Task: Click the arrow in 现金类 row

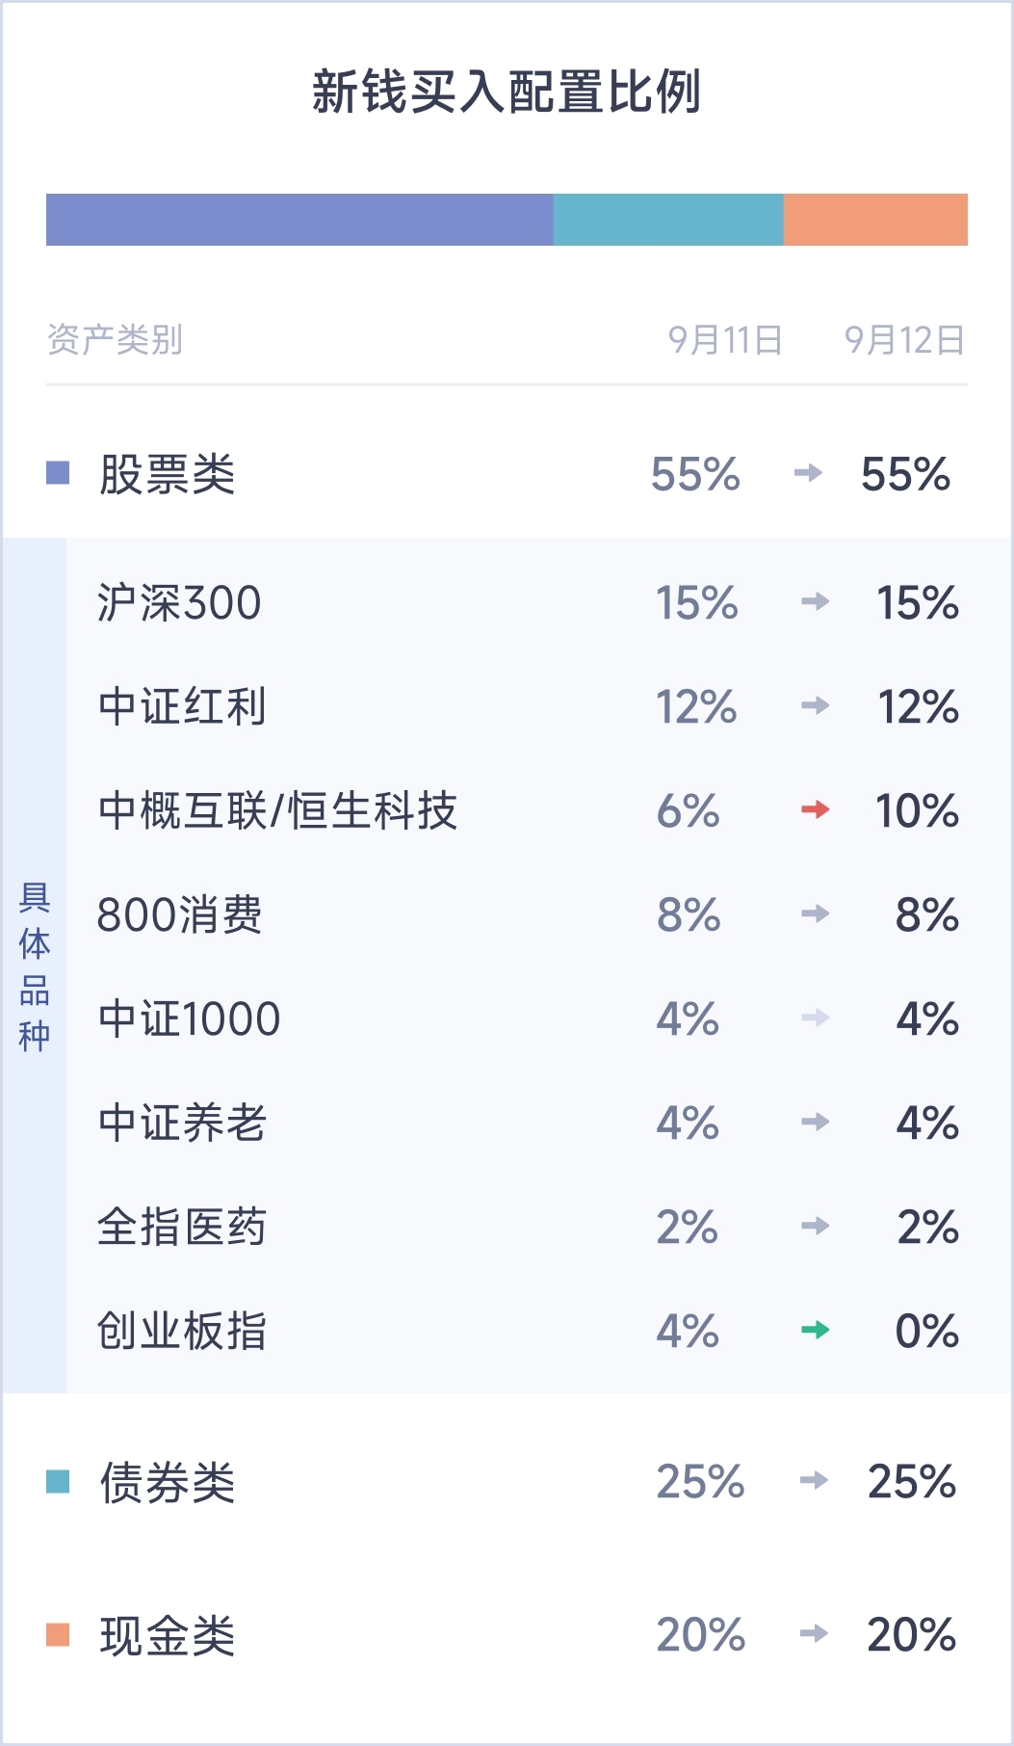Action: pyautogui.click(x=814, y=1633)
